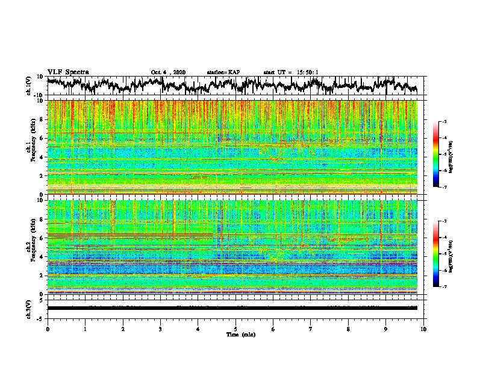
Task: Click the 'ch.3(V)' axis label
Action: tap(28, 309)
